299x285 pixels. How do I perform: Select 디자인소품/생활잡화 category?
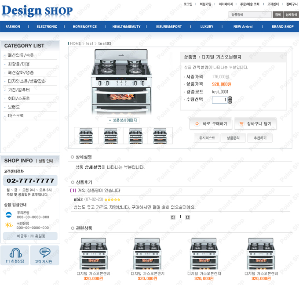27,81
